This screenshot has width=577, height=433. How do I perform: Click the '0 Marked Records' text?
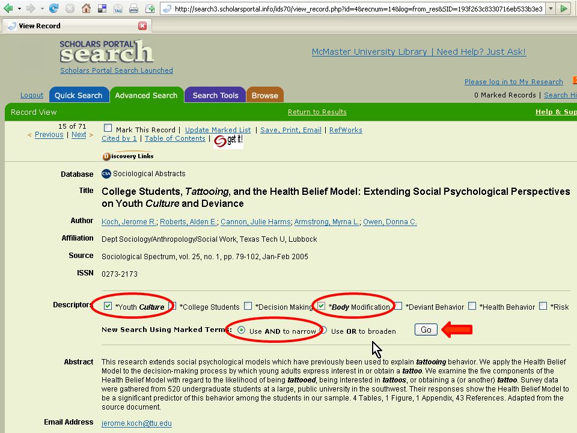click(505, 95)
